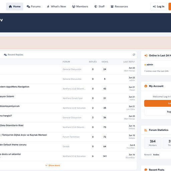The image size is (171, 171).
Task: Click the Forum Statistics chart icon
Action: 146,130
